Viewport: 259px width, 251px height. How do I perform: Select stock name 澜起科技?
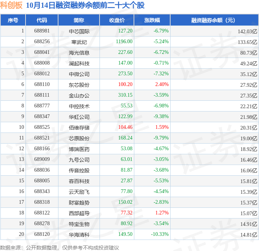(x=79, y=63)
